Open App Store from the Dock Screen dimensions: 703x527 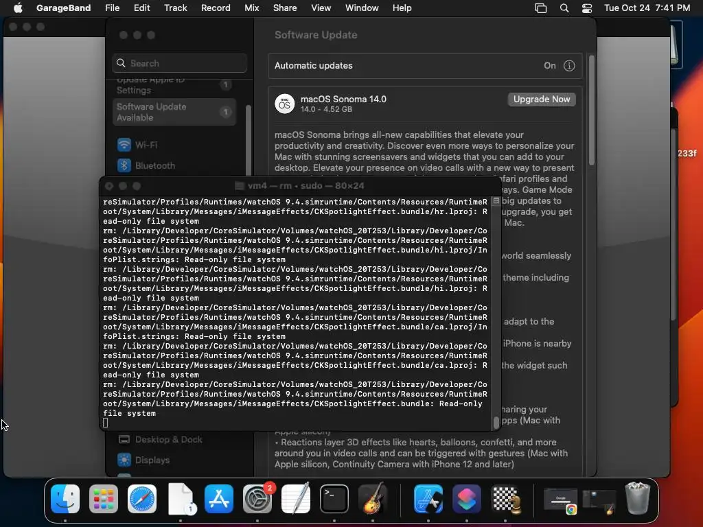219,499
